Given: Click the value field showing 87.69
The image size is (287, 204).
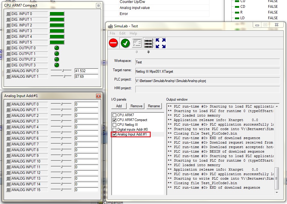Looking at the screenshot, I should 86,77.
